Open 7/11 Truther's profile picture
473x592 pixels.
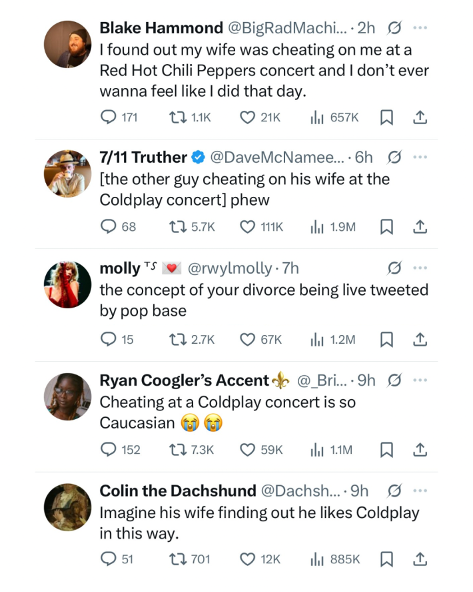[67, 174]
